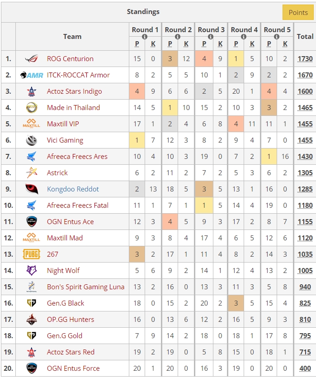Open the Actoz Stars Indigo link
Viewport: 316px width, 378px height.
tap(75, 91)
